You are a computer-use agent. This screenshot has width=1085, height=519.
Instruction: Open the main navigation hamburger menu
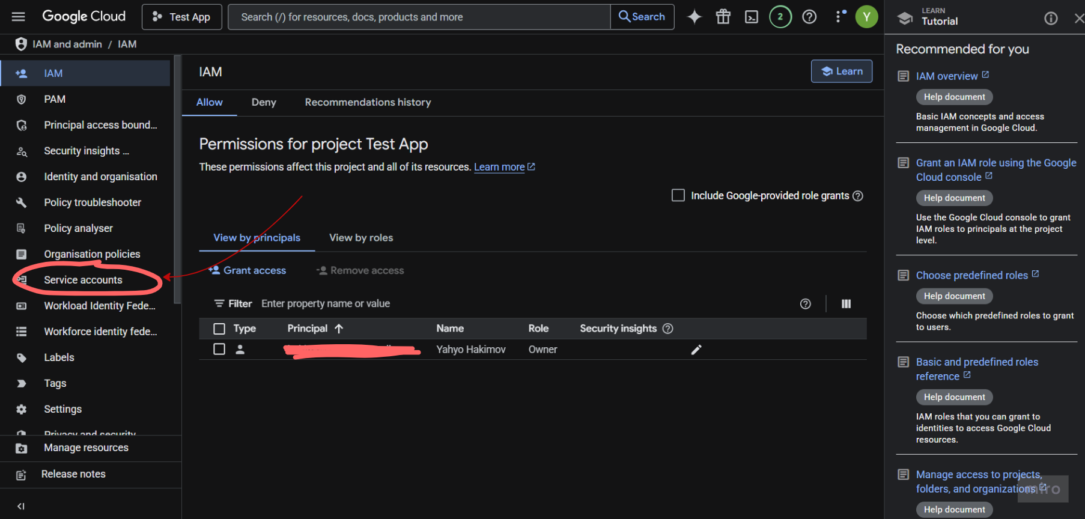19,17
